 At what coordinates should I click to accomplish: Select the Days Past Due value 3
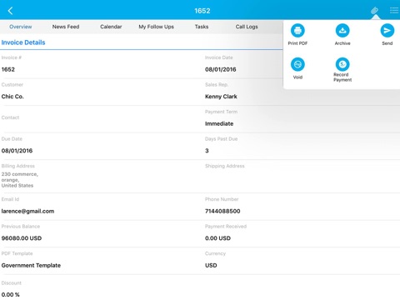tap(207, 151)
